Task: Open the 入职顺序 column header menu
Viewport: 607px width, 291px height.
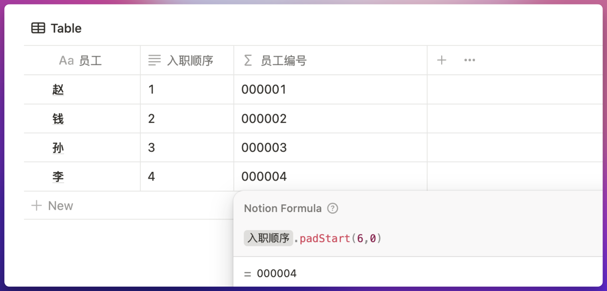Action: click(x=190, y=61)
